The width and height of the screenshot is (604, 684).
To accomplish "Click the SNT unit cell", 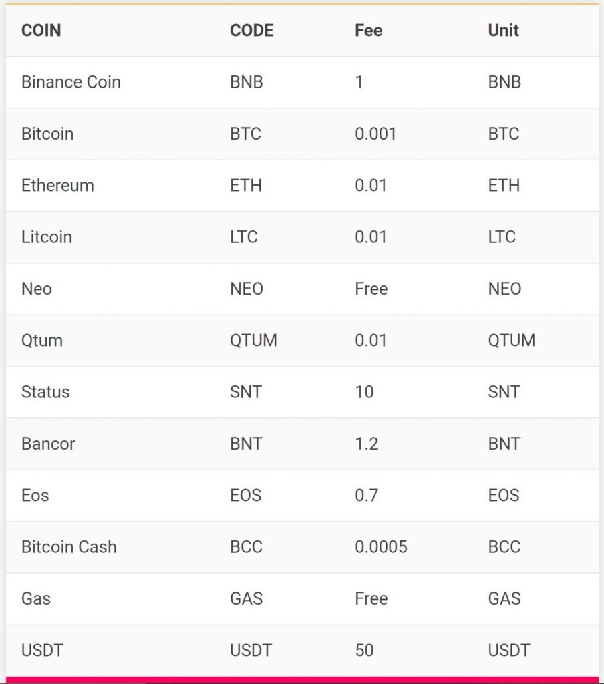I will tap(504, 391).
